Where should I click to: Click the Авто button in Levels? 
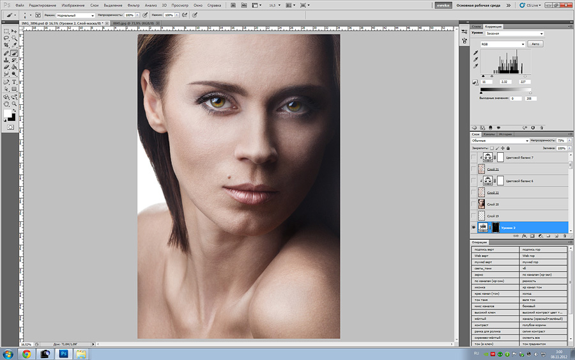pos(535,44)
